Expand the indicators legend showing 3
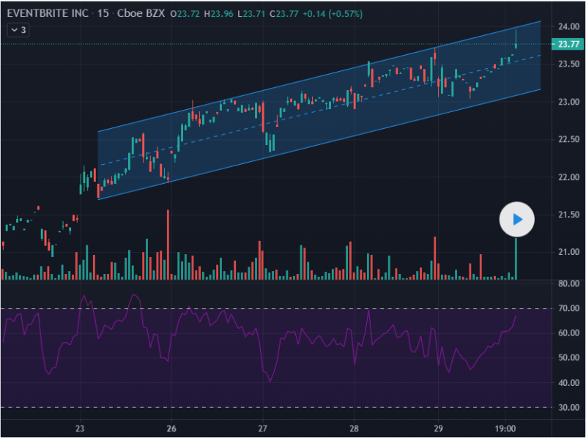 click(18, 30)
